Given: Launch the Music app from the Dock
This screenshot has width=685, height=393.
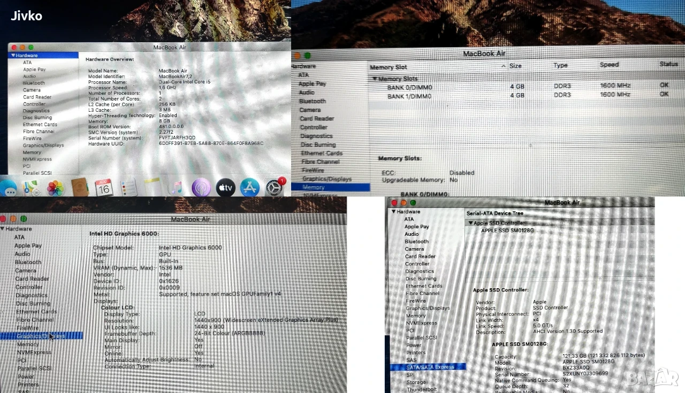Looking at the screenshot, I should [176, 187].
